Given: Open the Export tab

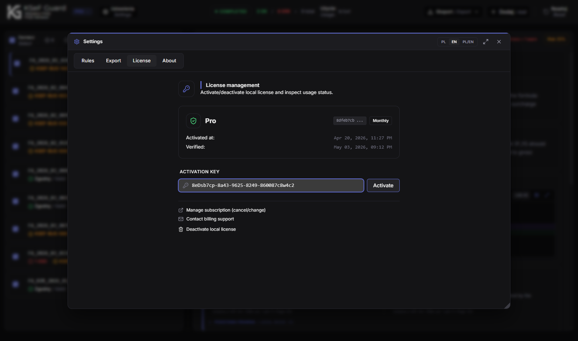Looking at the screenshot, I should (113, 61).
